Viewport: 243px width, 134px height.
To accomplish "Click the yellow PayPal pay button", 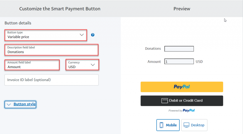I will click(182, 87).
